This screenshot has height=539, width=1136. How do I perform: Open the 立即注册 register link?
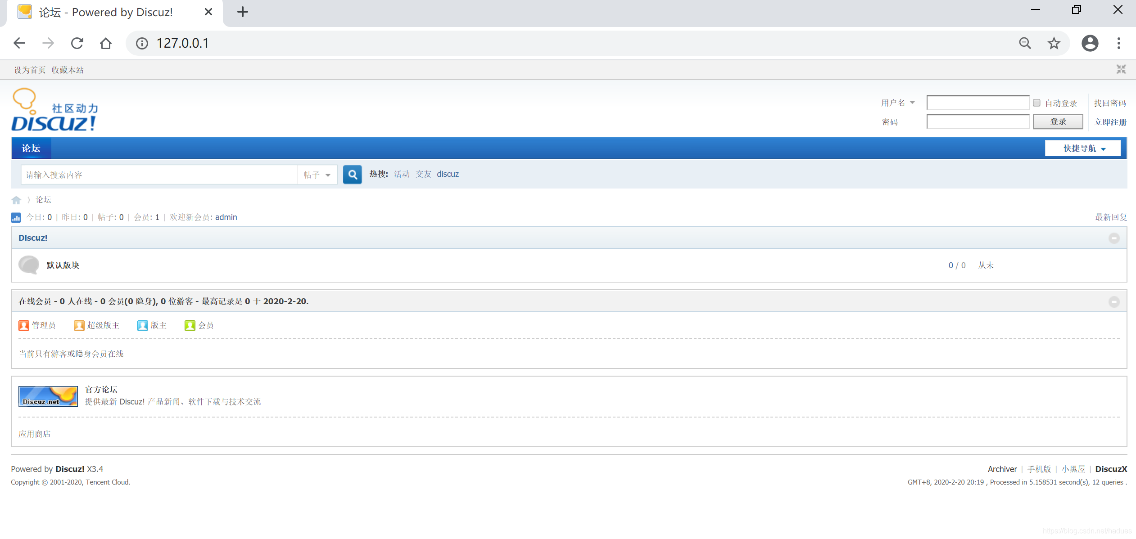pyautogui.click(x=1110, y=122)
